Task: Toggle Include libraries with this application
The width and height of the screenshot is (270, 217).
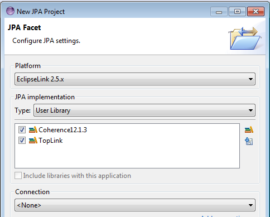Action: pyautogui.click(x=18, y=176)
